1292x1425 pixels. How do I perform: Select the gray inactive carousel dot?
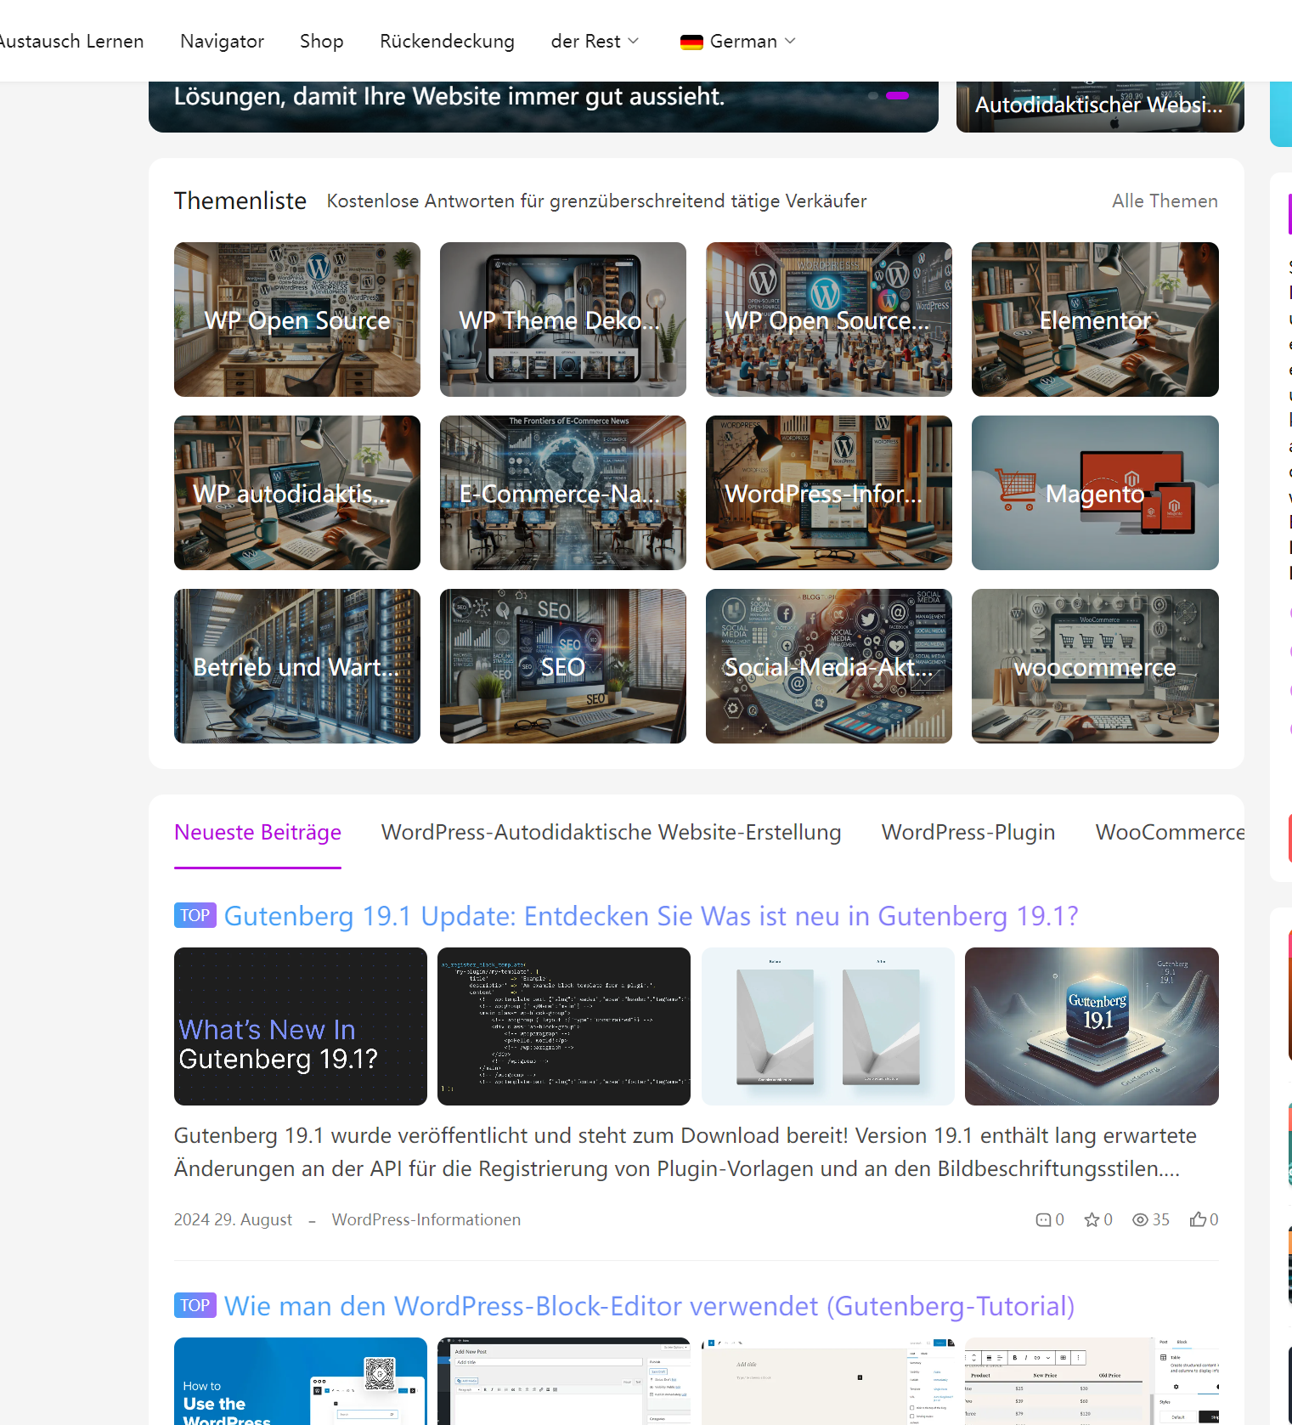873,96
